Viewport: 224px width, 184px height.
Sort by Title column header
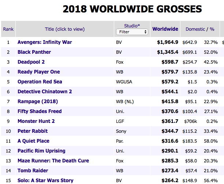(65, 29)
